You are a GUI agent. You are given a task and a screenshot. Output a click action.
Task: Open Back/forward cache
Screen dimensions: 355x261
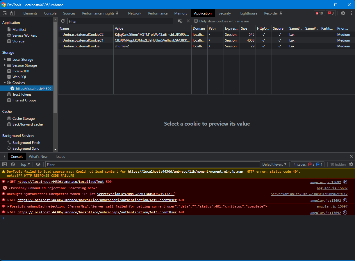pos(28,124)
